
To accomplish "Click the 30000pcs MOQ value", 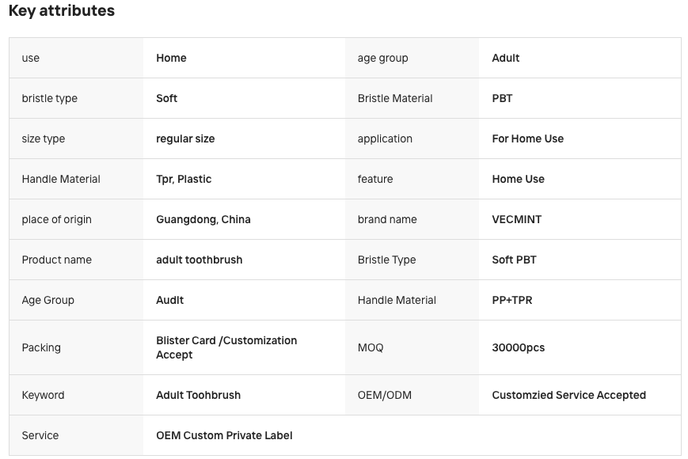I will click(x=519, y=347).
